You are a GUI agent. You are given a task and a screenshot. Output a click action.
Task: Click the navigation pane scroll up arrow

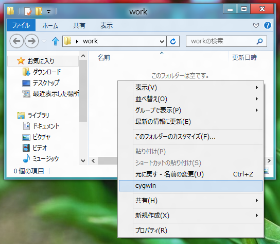point(83,56)
